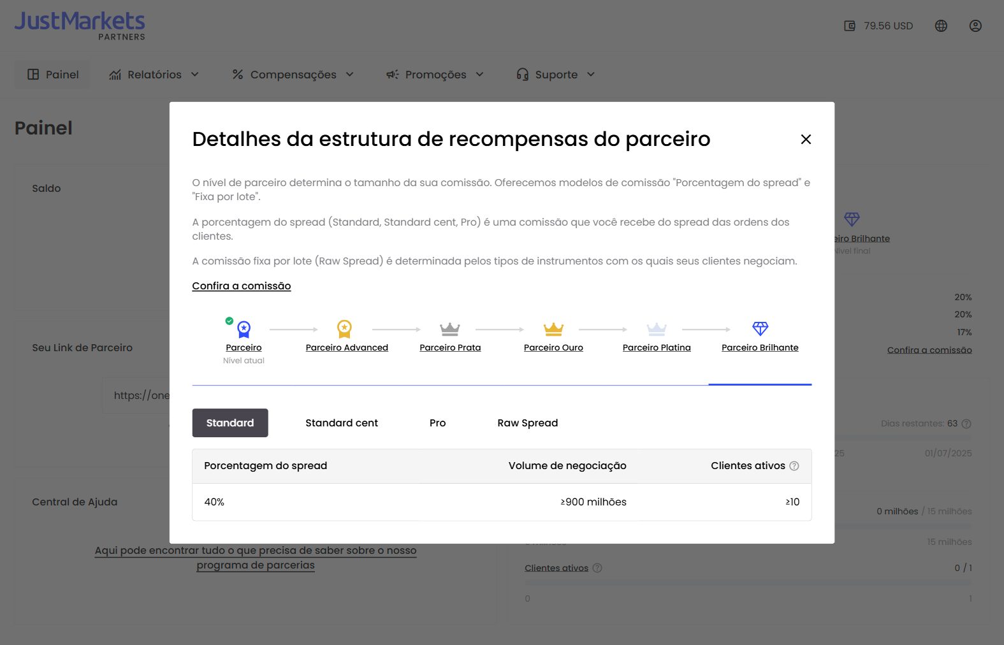
Task: Select the Parceiro Brilhante level label
Action: [x=760, y=348]
